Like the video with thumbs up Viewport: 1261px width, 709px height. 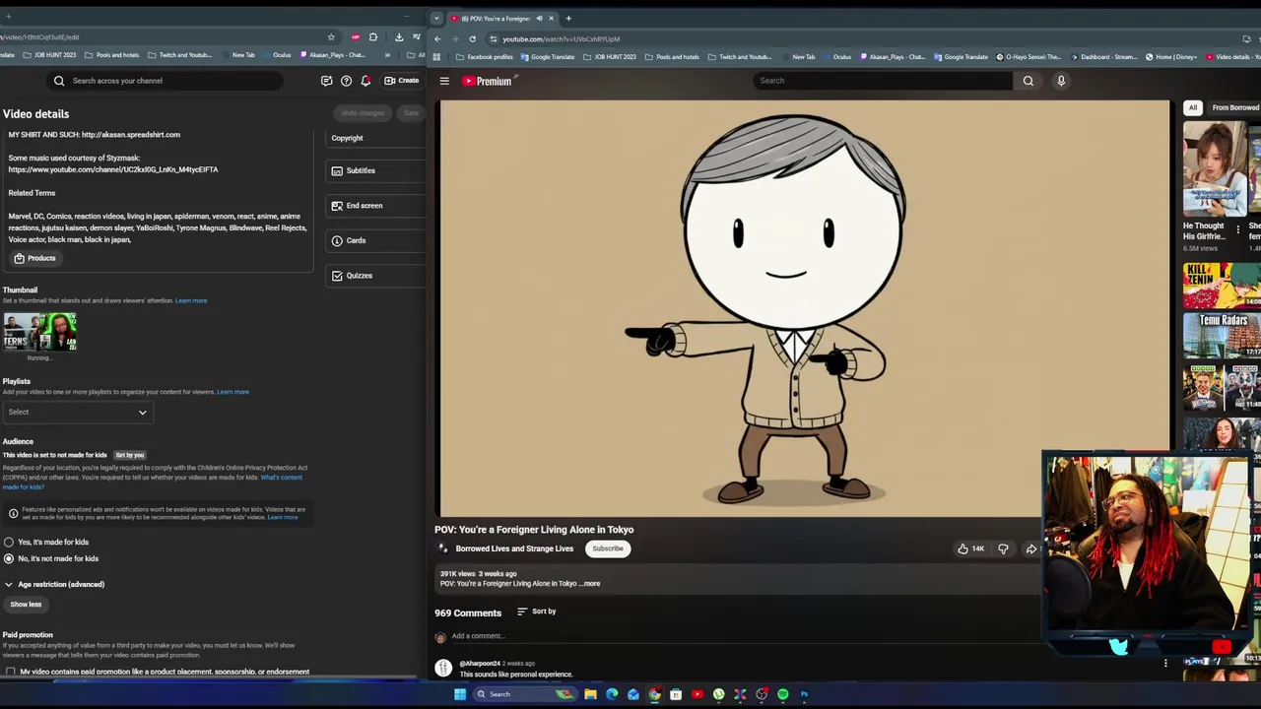click(x=970, y=548)
